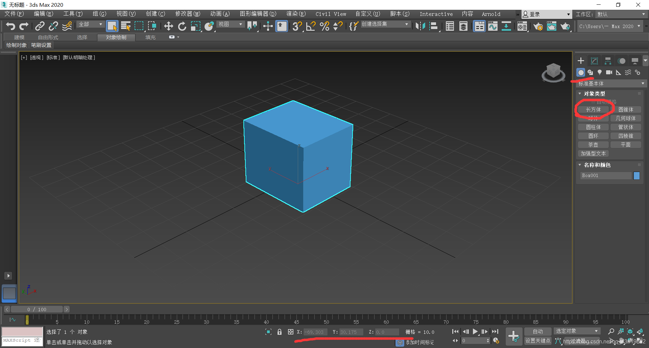This screenshot has width=649, height=348.
Task: Open the 标准基本体 primitives dropdown
Action: tap(612, 83)
